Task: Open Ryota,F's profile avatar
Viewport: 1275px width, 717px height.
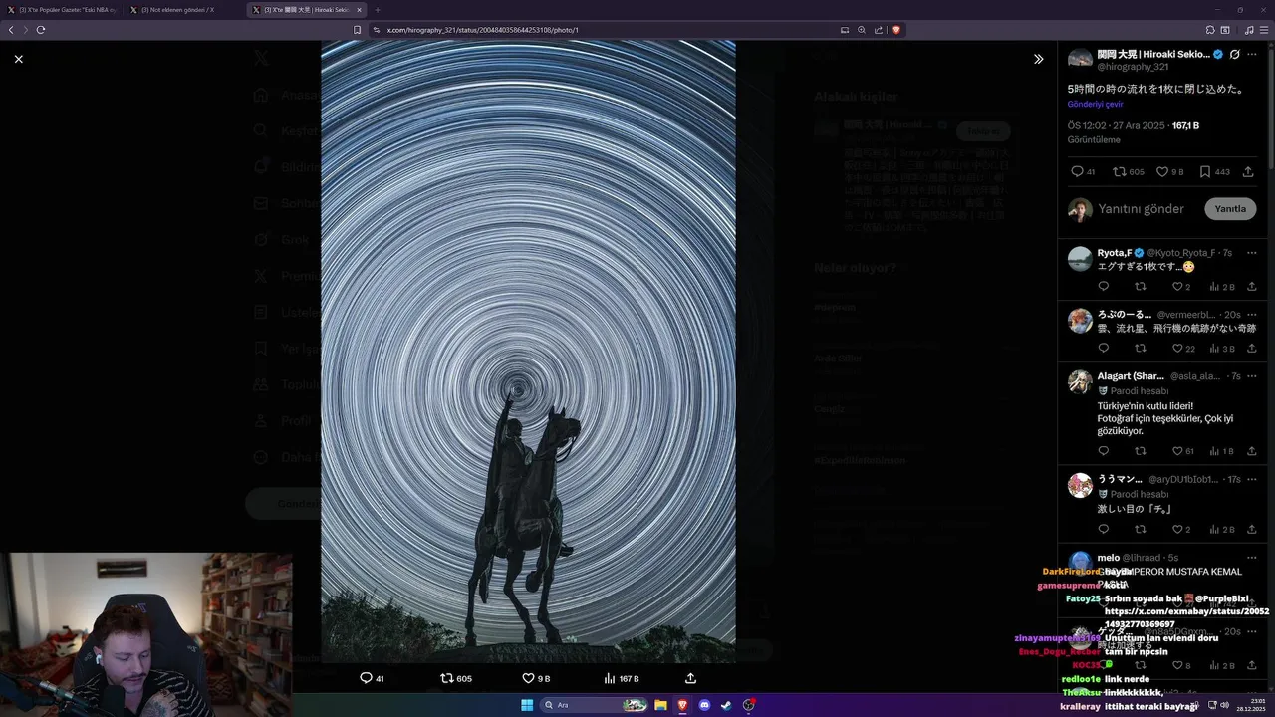Action: click(x=1080, y=259)
